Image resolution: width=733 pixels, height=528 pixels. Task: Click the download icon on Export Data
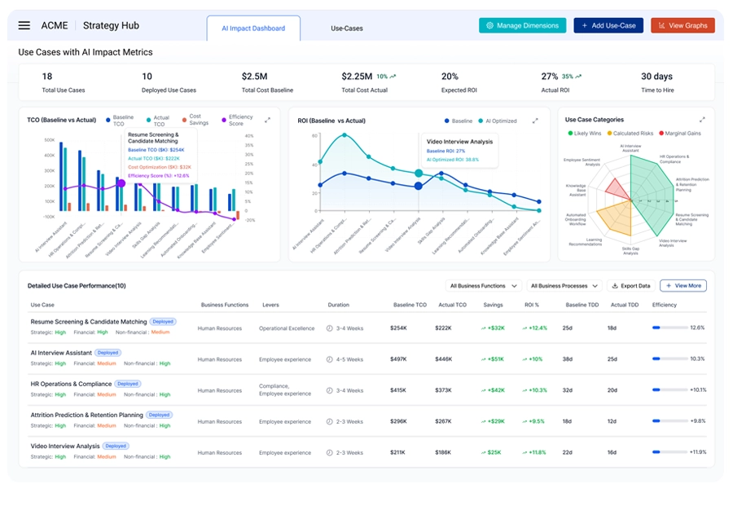(616, 285)
